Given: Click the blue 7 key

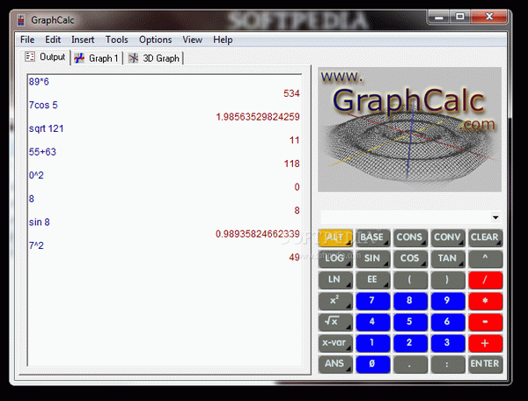Looking at the screenshot, I should coord(372,301).
